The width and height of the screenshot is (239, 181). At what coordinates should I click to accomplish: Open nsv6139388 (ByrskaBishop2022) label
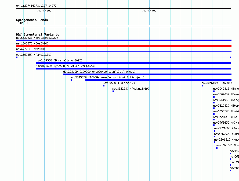(x=59, y=60)
